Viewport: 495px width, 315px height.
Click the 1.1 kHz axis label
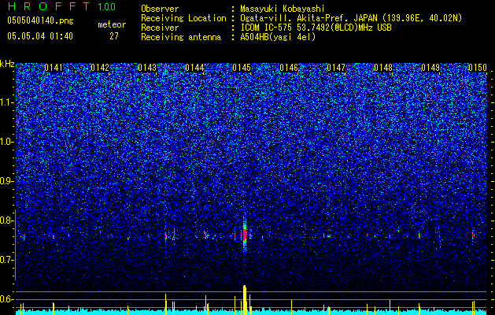[x=7, y=102]
